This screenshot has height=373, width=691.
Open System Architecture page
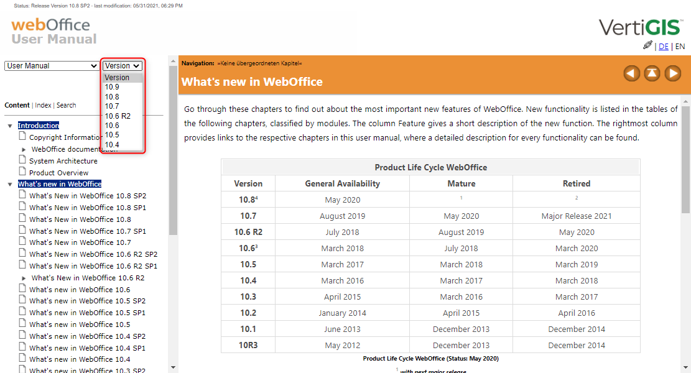(x=63, y=161)
